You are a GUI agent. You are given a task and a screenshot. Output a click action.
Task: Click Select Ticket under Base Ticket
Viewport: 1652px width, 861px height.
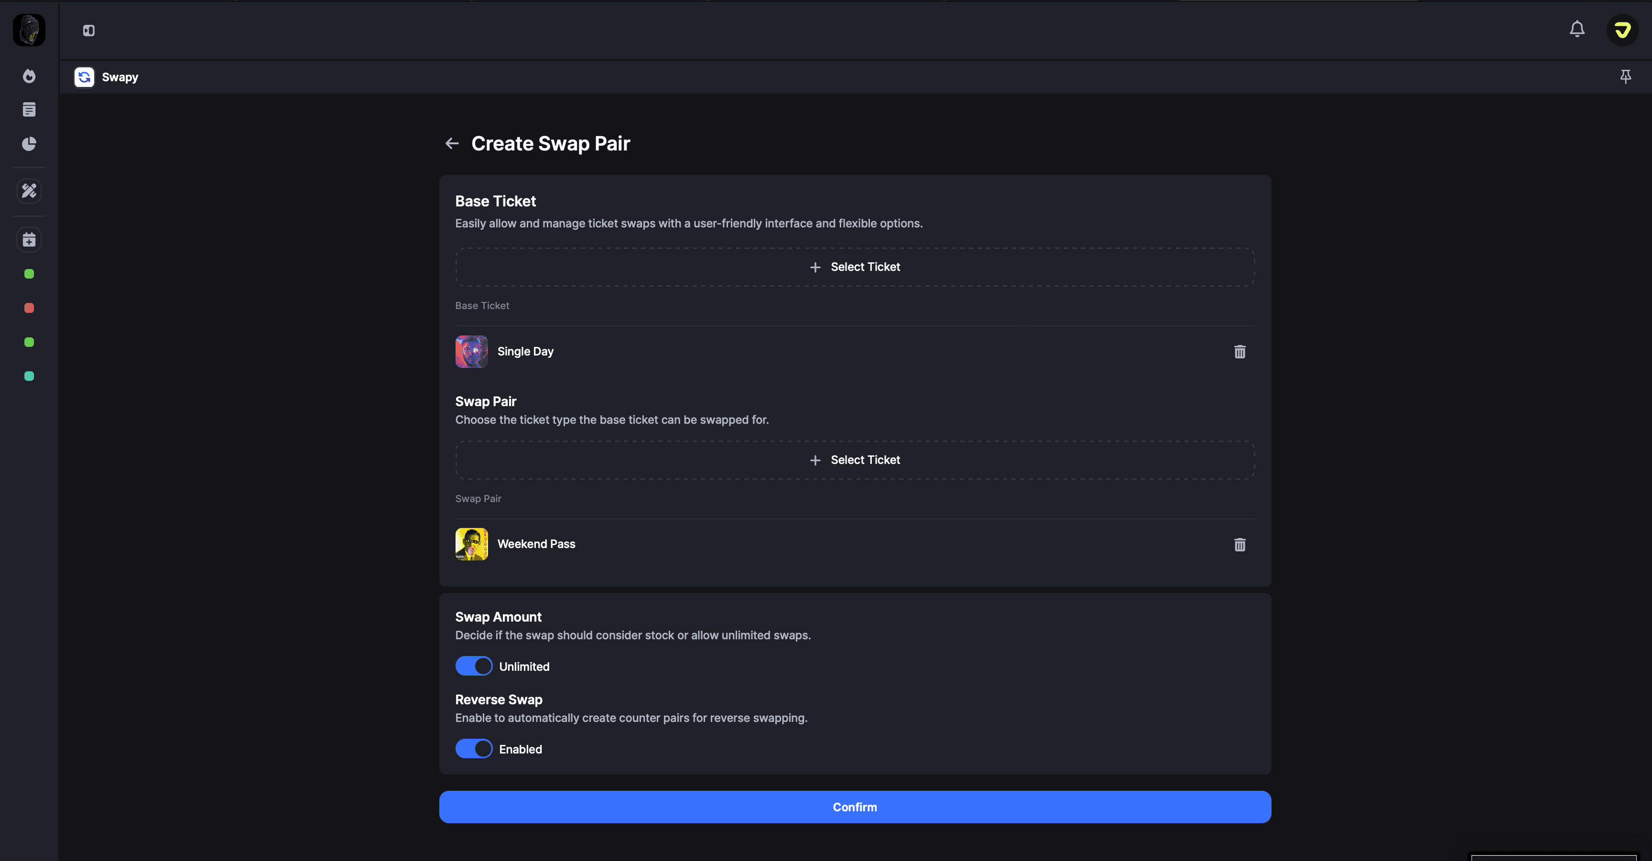tap(855, 267)
